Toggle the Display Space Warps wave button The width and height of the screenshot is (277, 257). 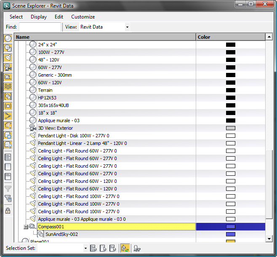pyautogui.click(x=8, y=87)
